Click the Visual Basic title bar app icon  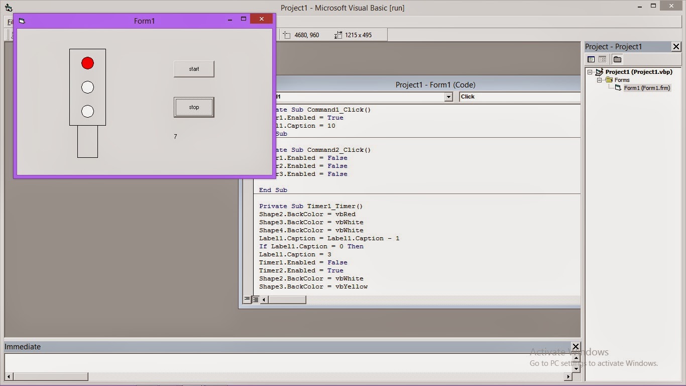point(8,8)
